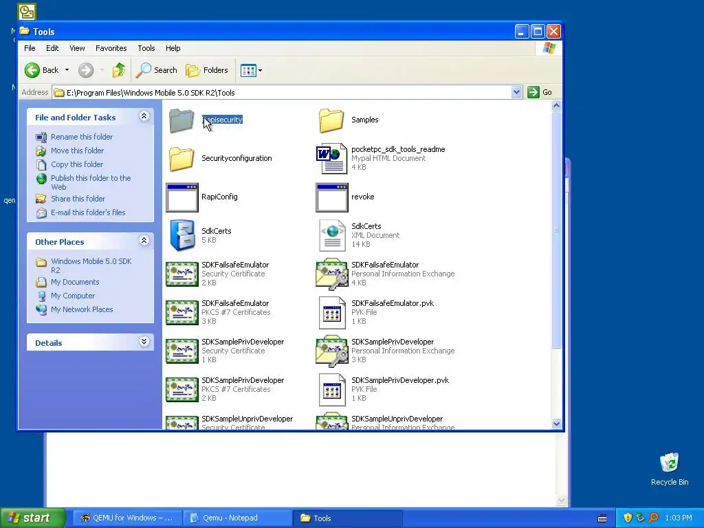Select the revoke application icon
Image resolution: width=704 pixels, height=528 pixels.
pos(332,197)
